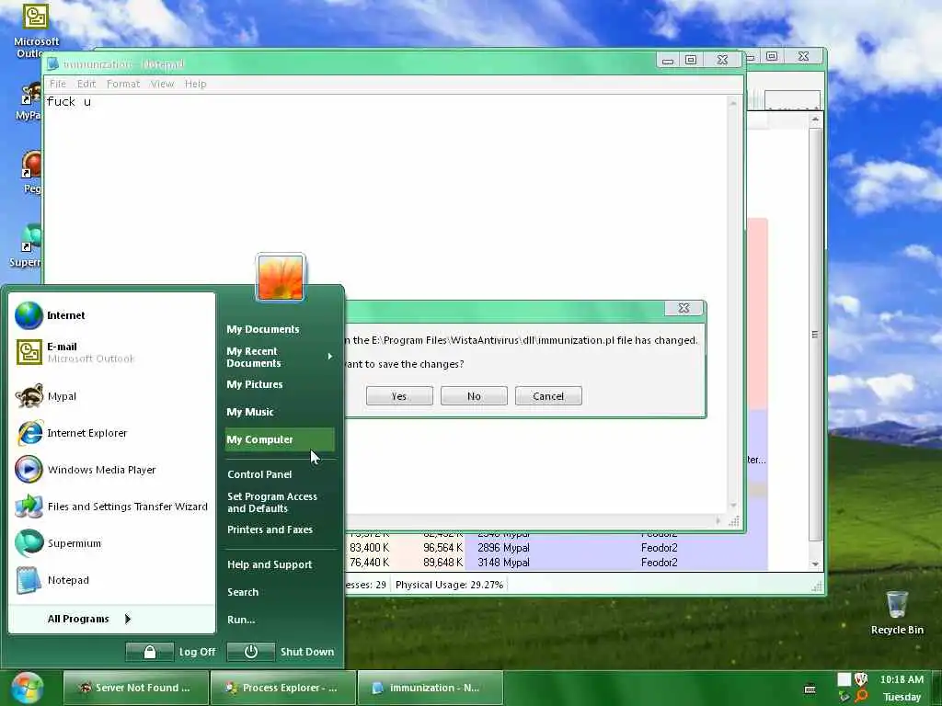The height and width of the screenshot is (706, 942).
Task: Click the green arrow icon in system tray
Action: pyautogui.click(x=844, y=696)
